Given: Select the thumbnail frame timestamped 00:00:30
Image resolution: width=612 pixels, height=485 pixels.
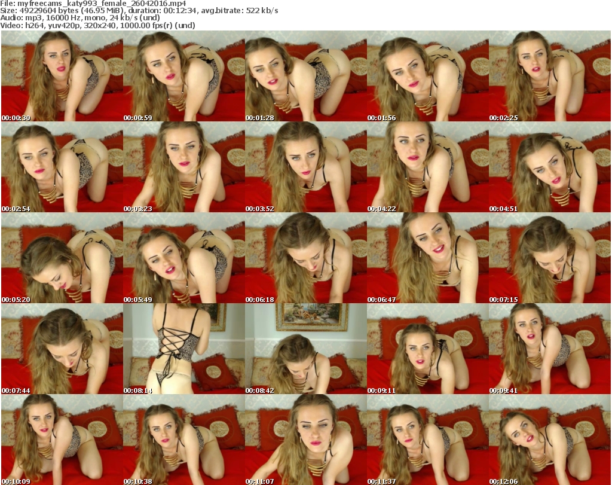Looking at the screenshot, I should (62, 76).
